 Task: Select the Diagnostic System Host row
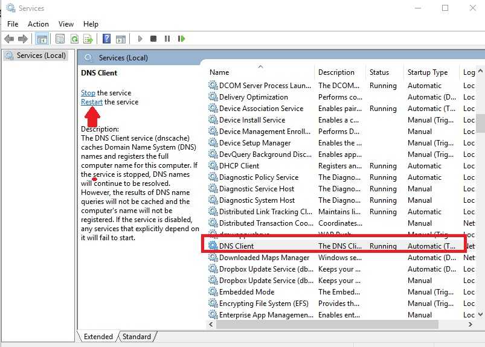(x=257, y=200)
